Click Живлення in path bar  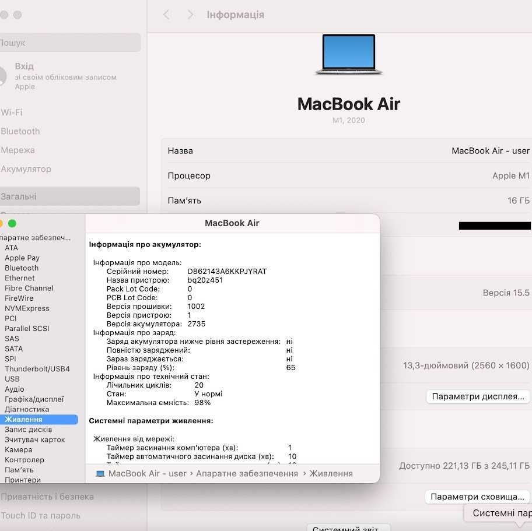point(331,473)
